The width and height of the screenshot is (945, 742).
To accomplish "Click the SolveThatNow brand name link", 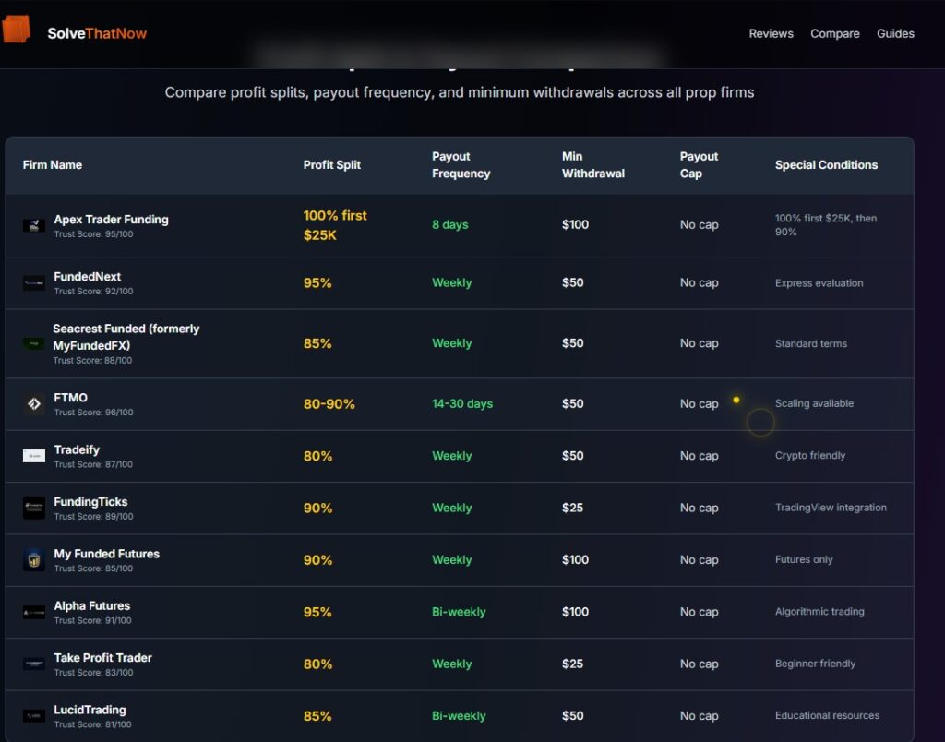I will 97,34.
